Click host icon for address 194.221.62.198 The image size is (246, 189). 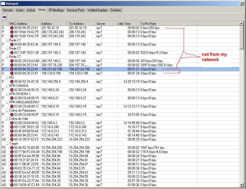click(12, 69)
